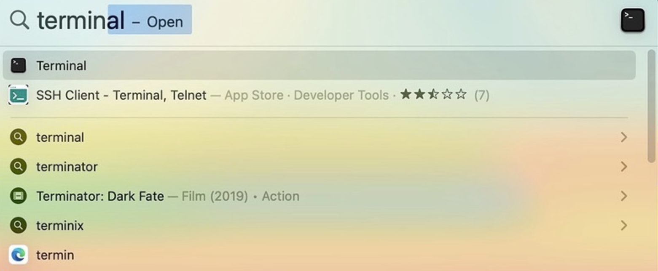Expand the terminal suggestion chevron
Viewport: 658px width, 271px height.
coord(624,137)
